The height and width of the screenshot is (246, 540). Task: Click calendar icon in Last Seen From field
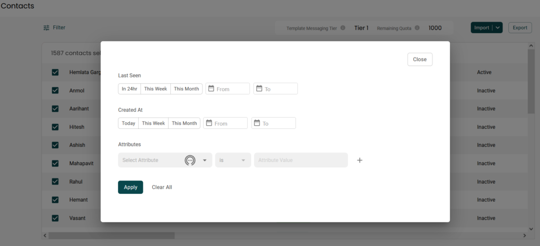coord(211,89)
